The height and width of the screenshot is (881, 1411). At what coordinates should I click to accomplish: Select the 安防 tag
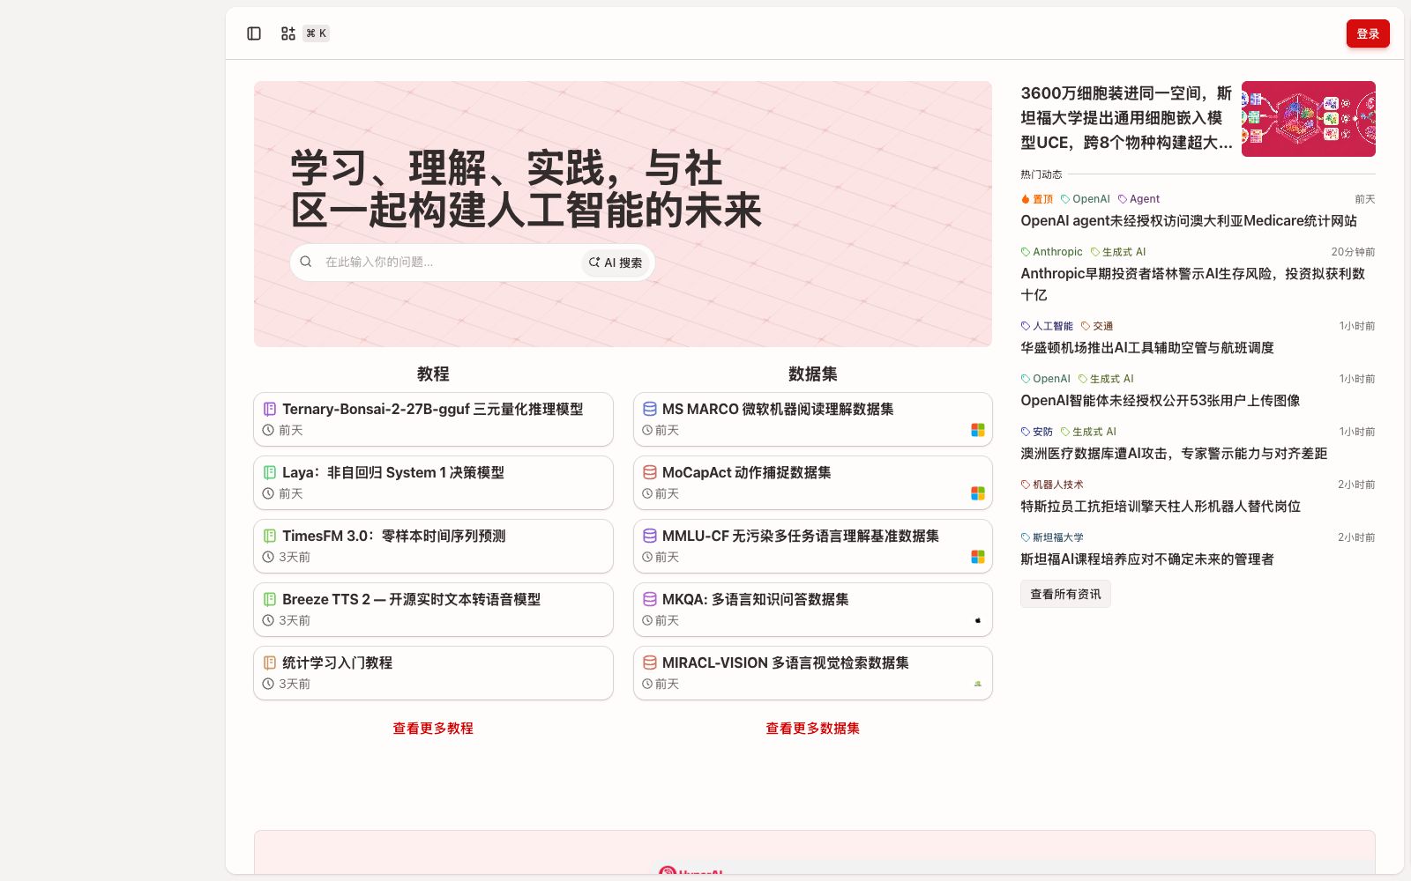tap(1037, 432)
